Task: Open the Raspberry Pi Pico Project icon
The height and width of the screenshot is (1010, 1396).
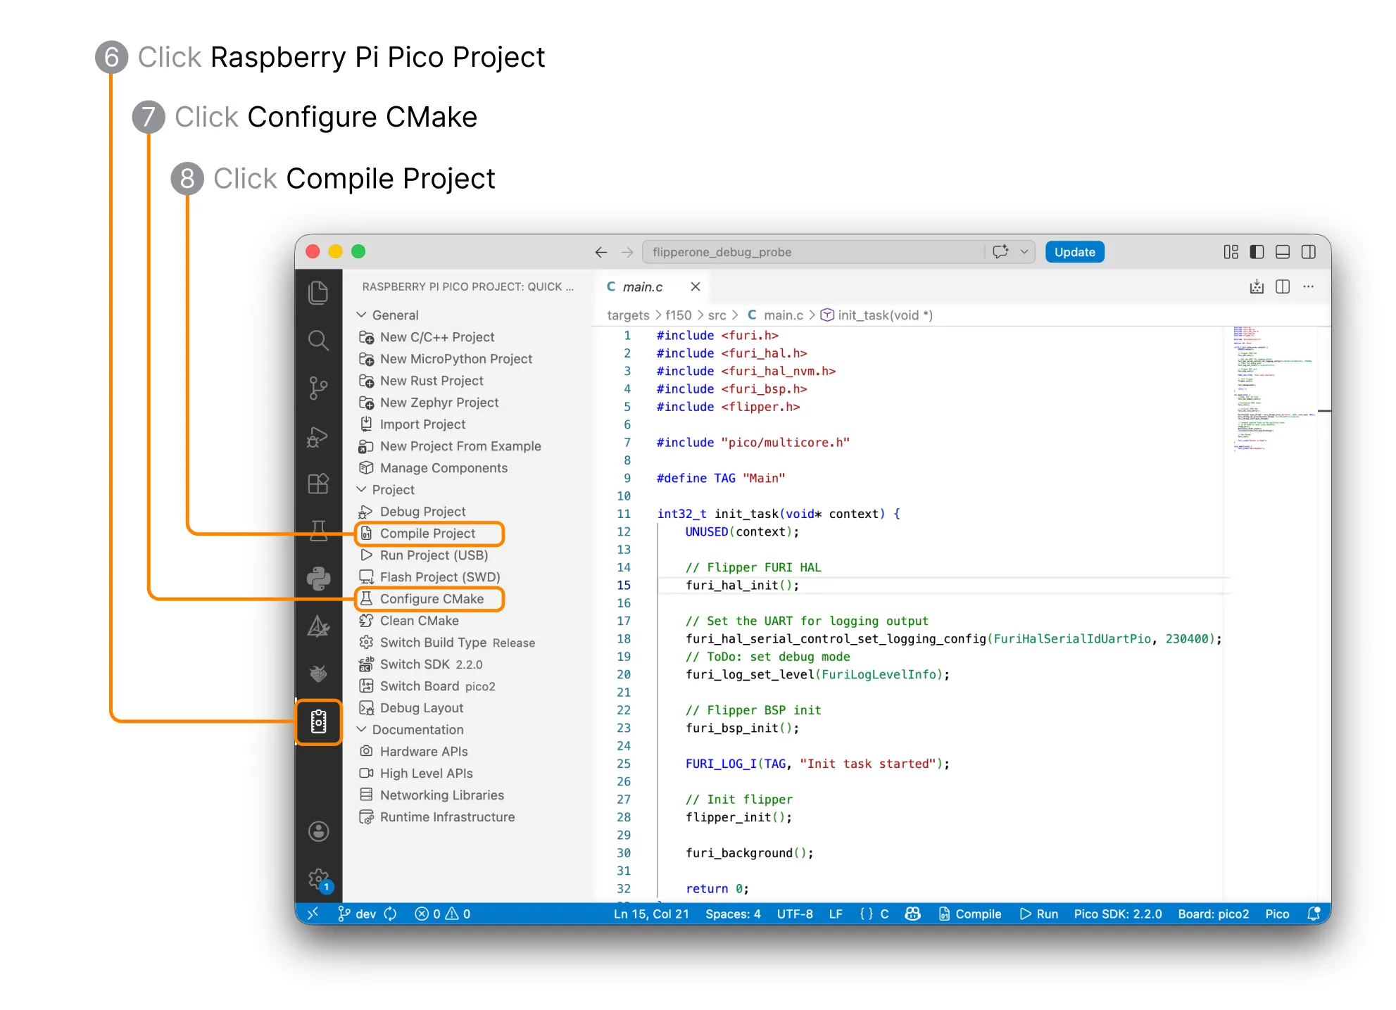Action: (318, 721)
